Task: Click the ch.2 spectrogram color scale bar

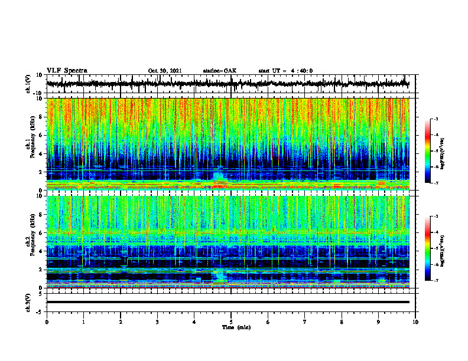Action: click(x=427, y=248)
